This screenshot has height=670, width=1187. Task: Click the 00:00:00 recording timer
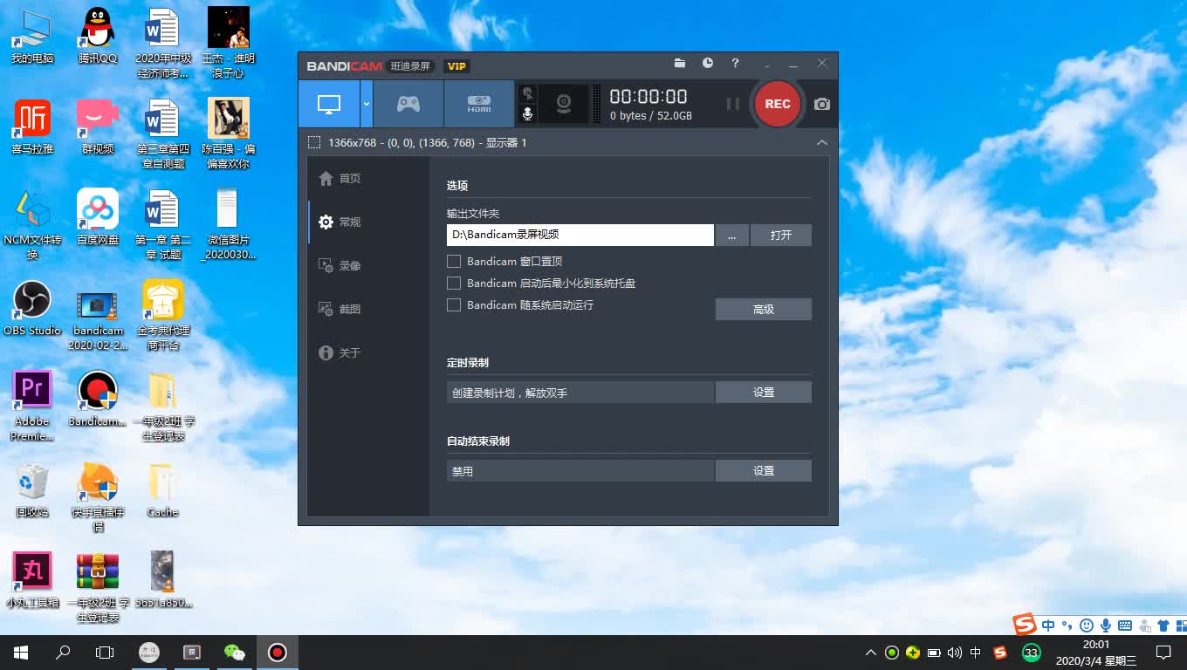pyautogui.click(x=648, y=97)
